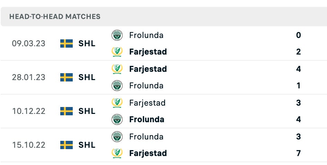This screenshot has height=165, width=327.
Task: Click Farjestad logo in 28.01.23 match
Action: point(117,69)
